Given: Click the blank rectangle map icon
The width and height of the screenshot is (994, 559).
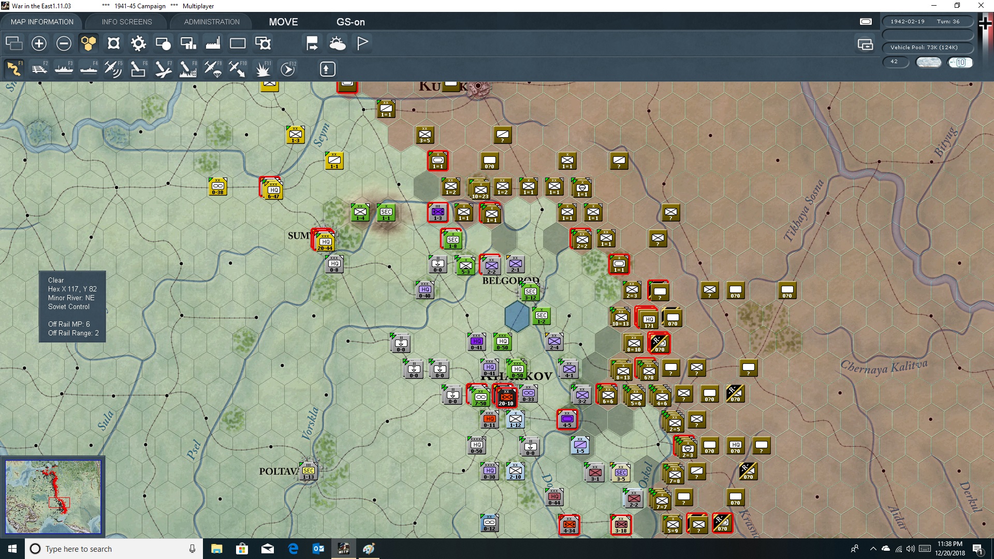Looking at the screenshot, I should click(x=238, y=43).
